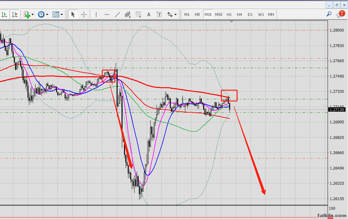348x219 pixels.
Task: Open the periods clock dropdown arrow
Action: point(47,15)
